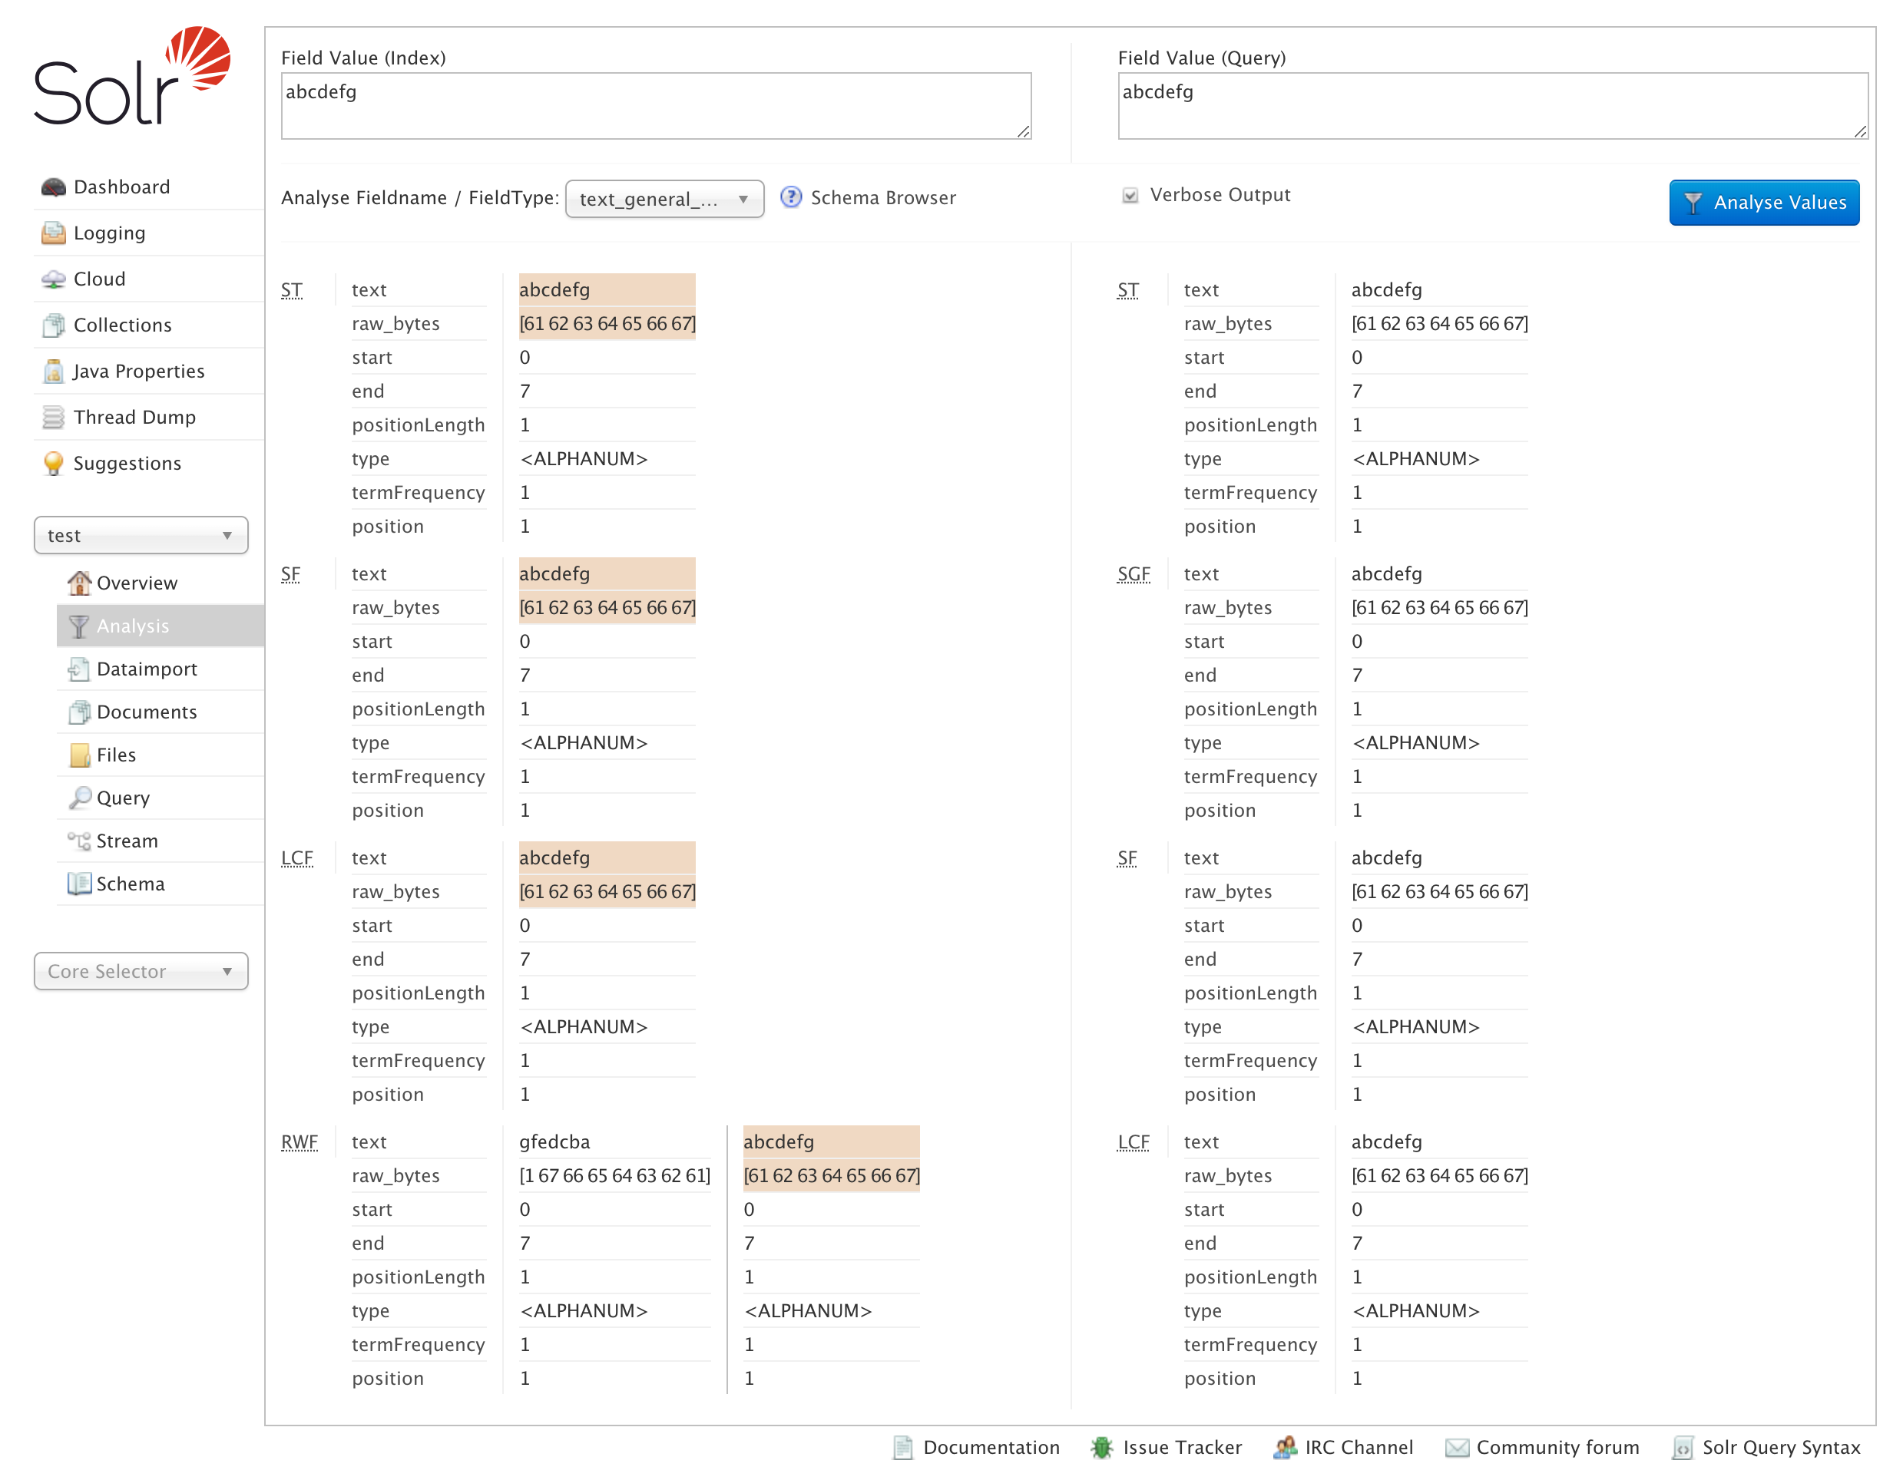Click the Logging icon in sidebar
1903x1480 pixels.
tap(53, 233)
